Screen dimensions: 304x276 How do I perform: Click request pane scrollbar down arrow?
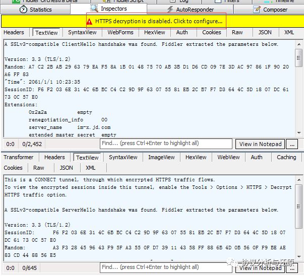(x=299, y=132)
